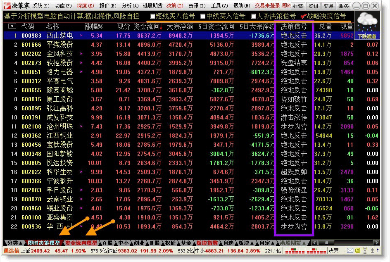Enable the 短线买入信号 checkbox
The width and height of the screenshot is (390, 262).
152,17
